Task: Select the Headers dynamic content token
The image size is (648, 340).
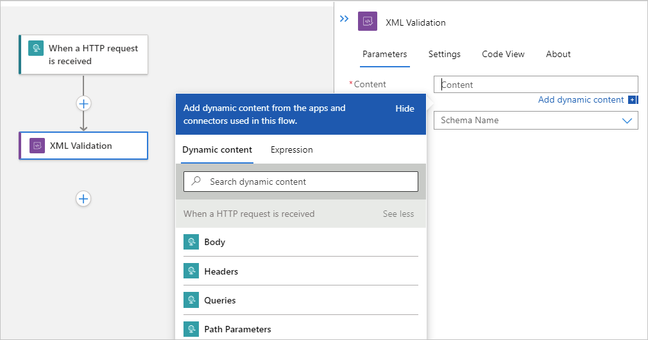Action: pyautogui.click(x=221, y=271)
